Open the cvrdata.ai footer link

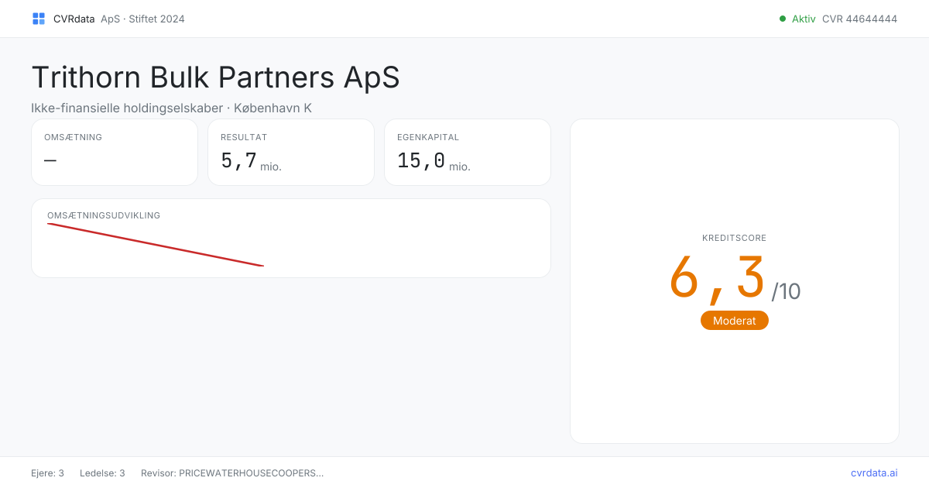[874, 473]
